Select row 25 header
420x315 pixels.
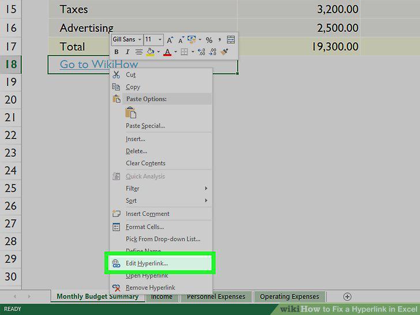(x=11, y=188)
